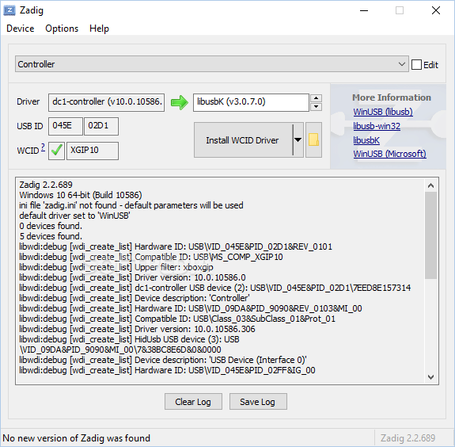
Task: Click the Install WCID Driver button
Action: [x=243, y=139]
